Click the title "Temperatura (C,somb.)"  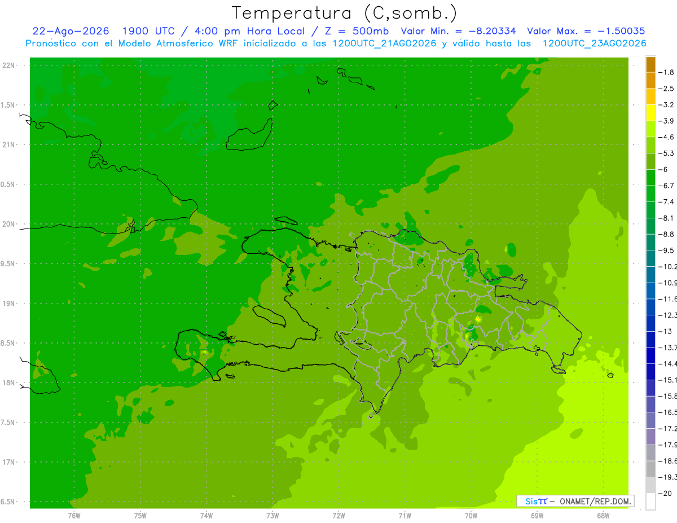point(344,13)
